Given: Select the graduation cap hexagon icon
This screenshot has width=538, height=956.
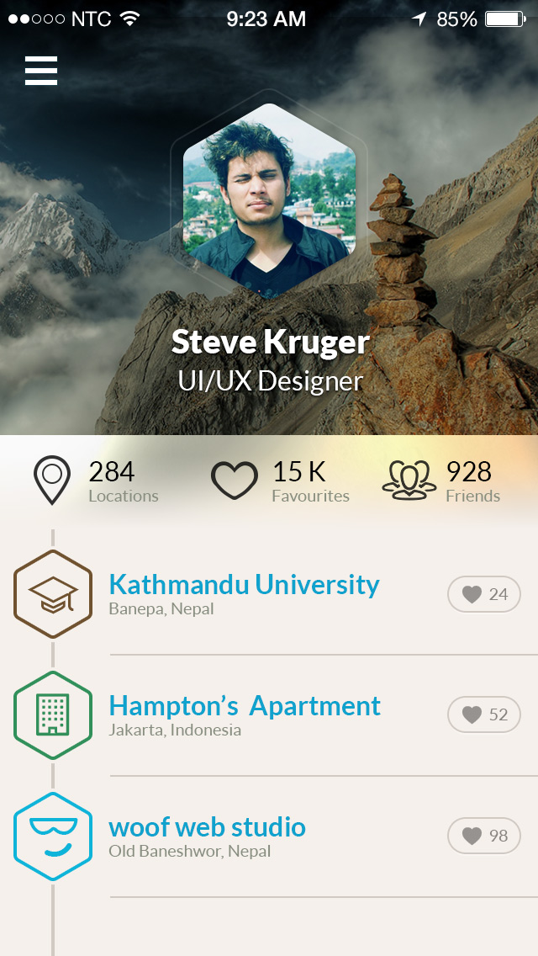Looking at the screenshot, I should point(53,594).
